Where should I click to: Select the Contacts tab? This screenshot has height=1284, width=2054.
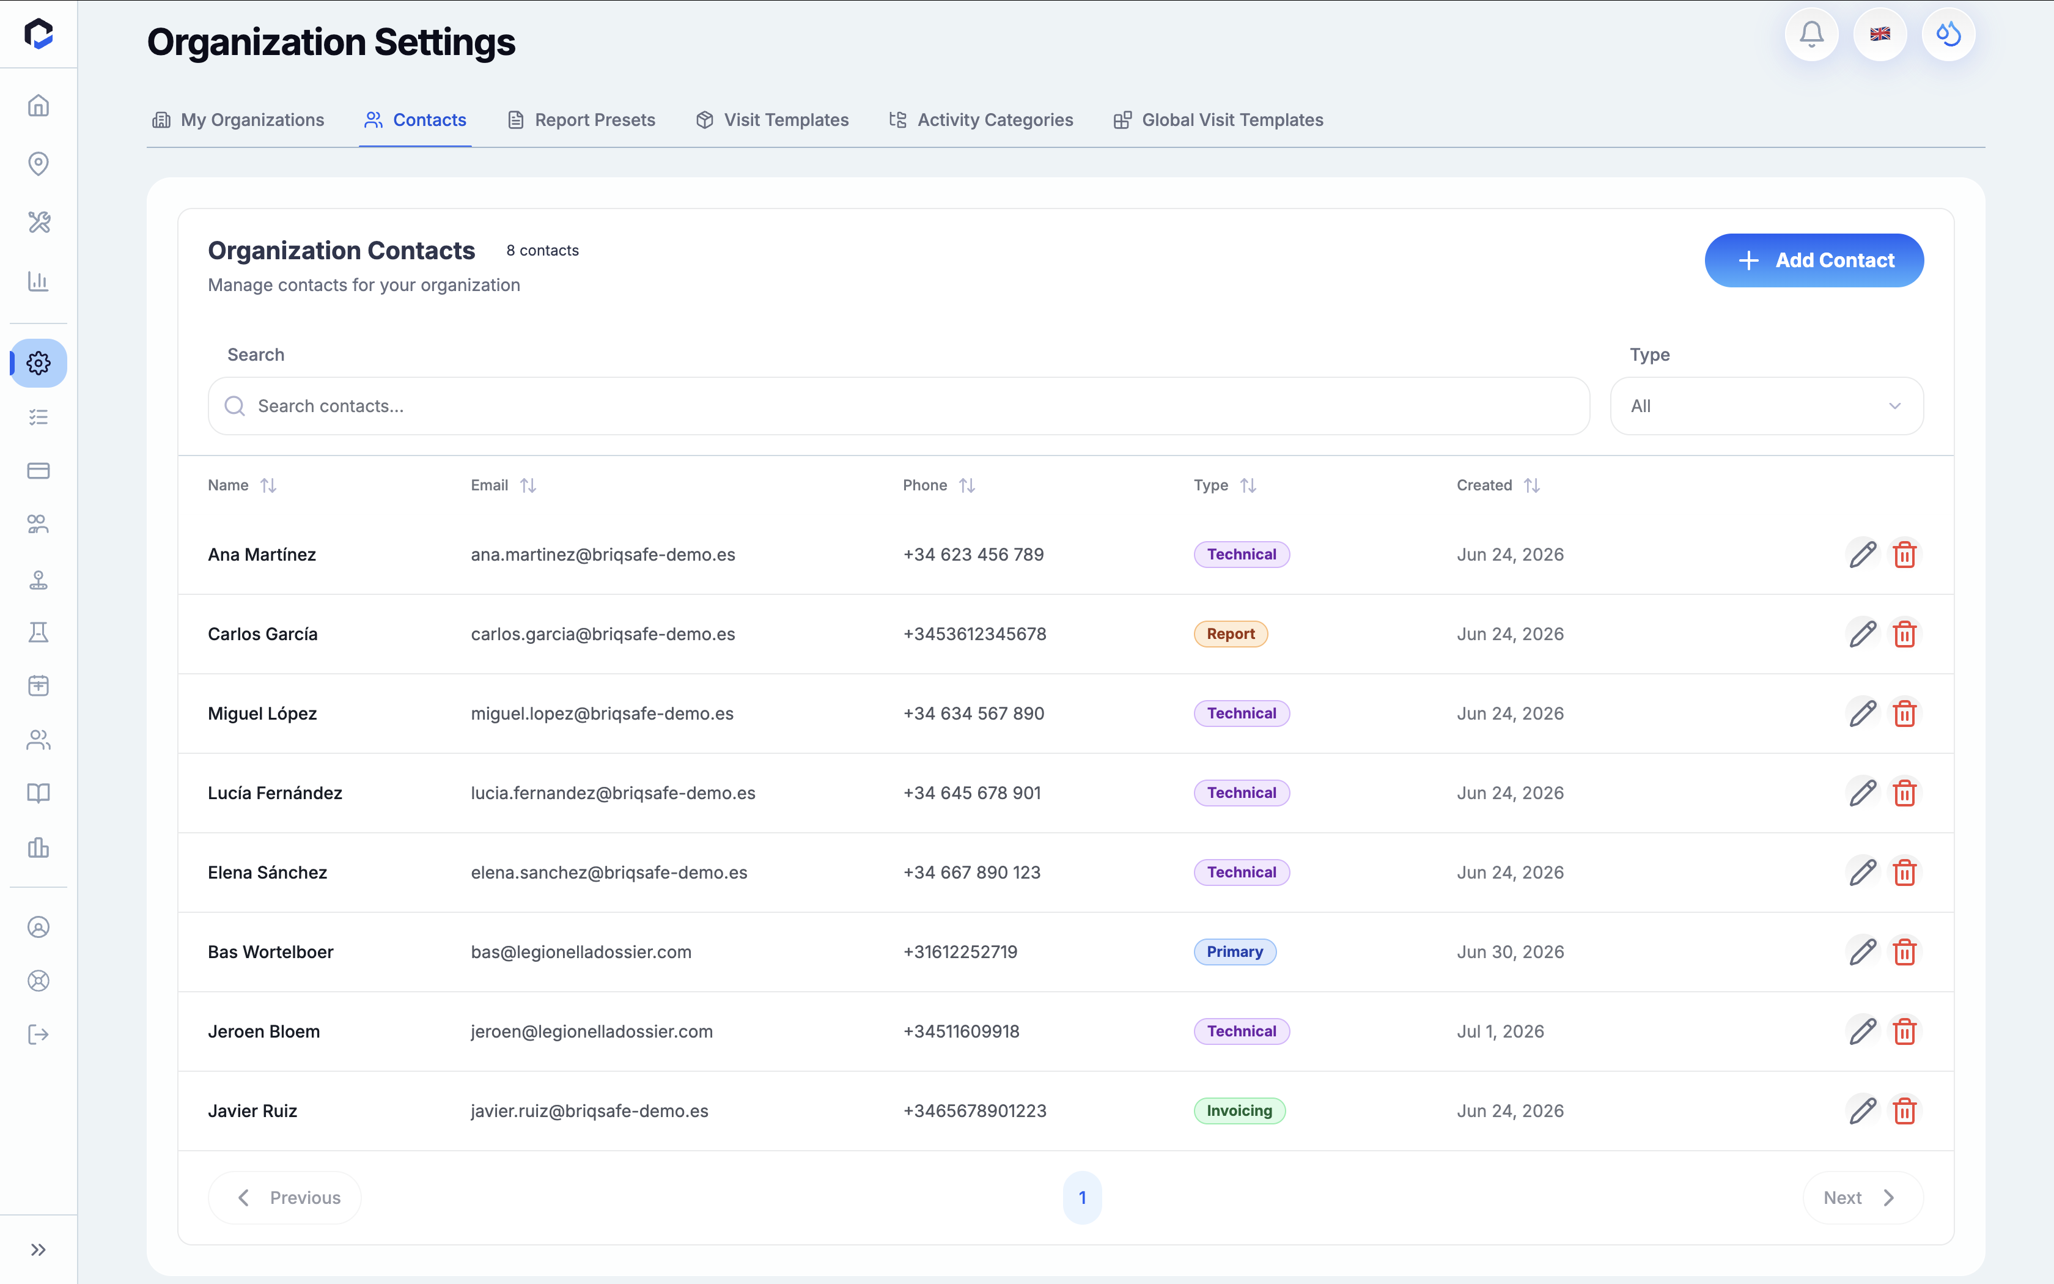click(415, 120)
